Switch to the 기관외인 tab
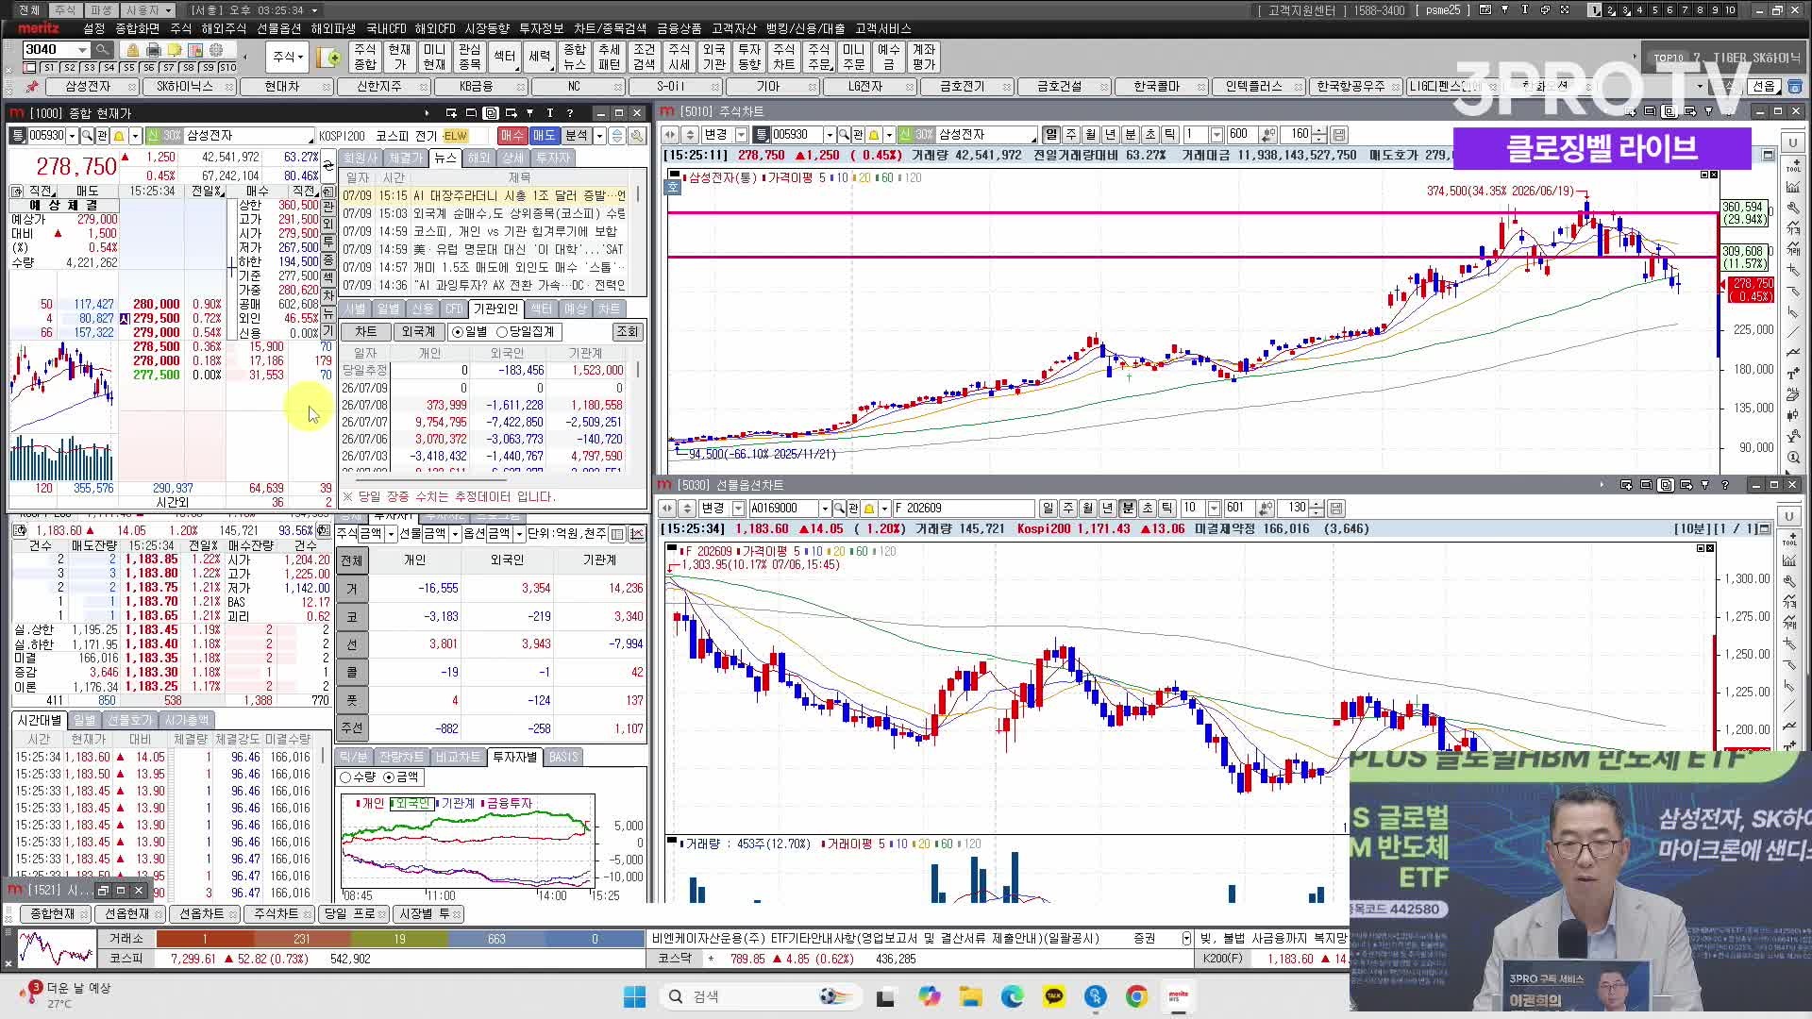Image resolution: width=1812 pixels, height=1019 pixels. (x=496, y=309)
